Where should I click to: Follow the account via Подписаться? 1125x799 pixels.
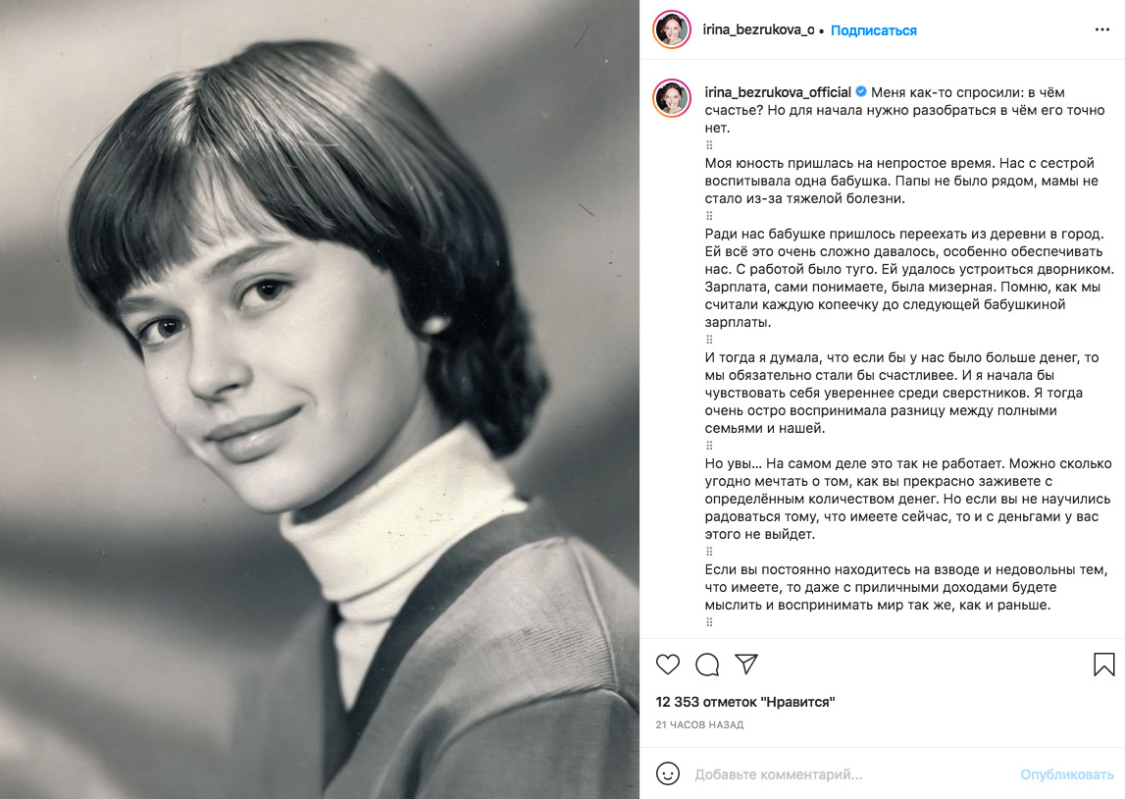874,30
